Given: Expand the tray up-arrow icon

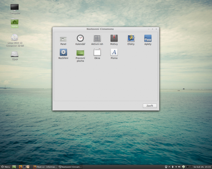Looking at the screenshot, I should (x=169, y=167).
